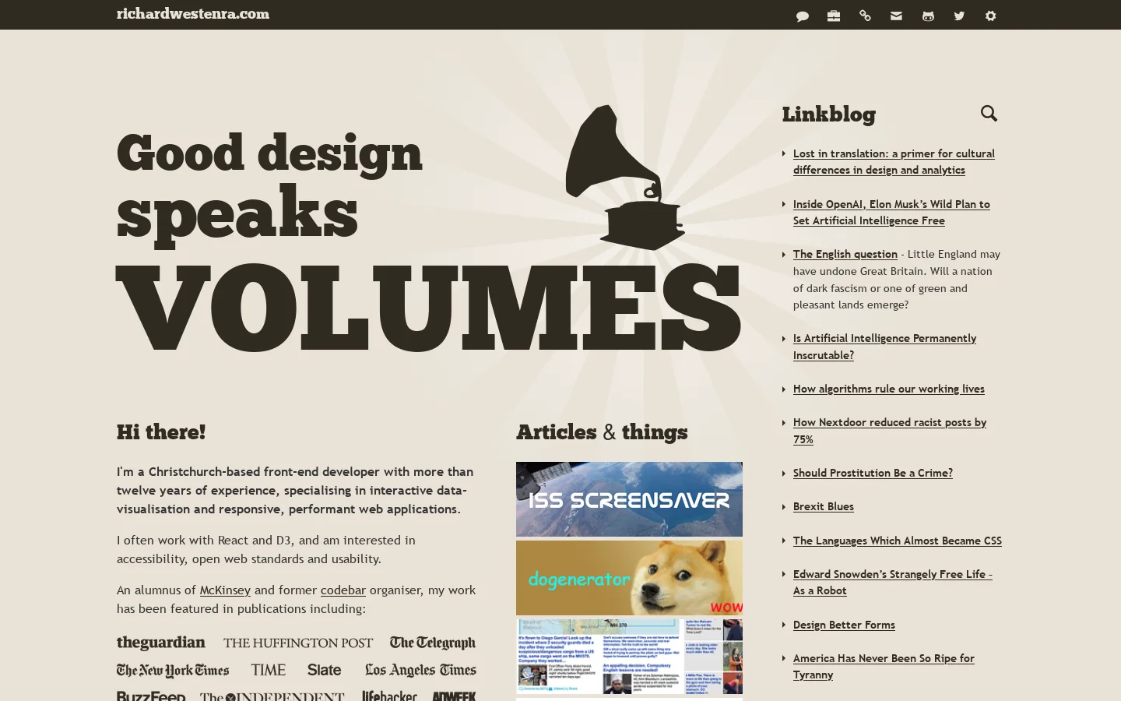1121x701 pixels.
Task: Open 'Edward Snowden's Strangely Free Life' link
Action: (x=893, y=583)
